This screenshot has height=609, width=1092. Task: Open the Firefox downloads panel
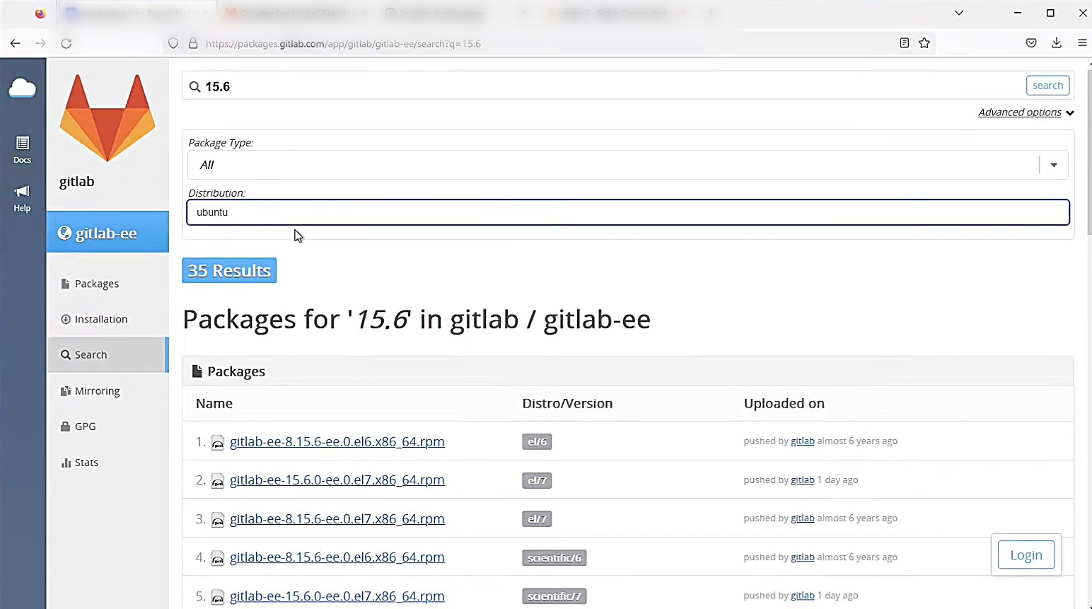pos(1057,43)
